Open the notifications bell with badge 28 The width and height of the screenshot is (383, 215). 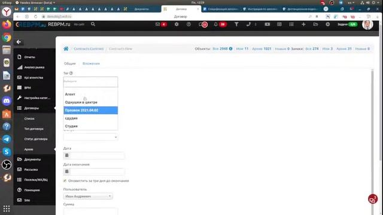pyautogui.click(x=216, y=24)
